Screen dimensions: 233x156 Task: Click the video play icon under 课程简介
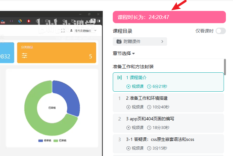coord(129,86)
